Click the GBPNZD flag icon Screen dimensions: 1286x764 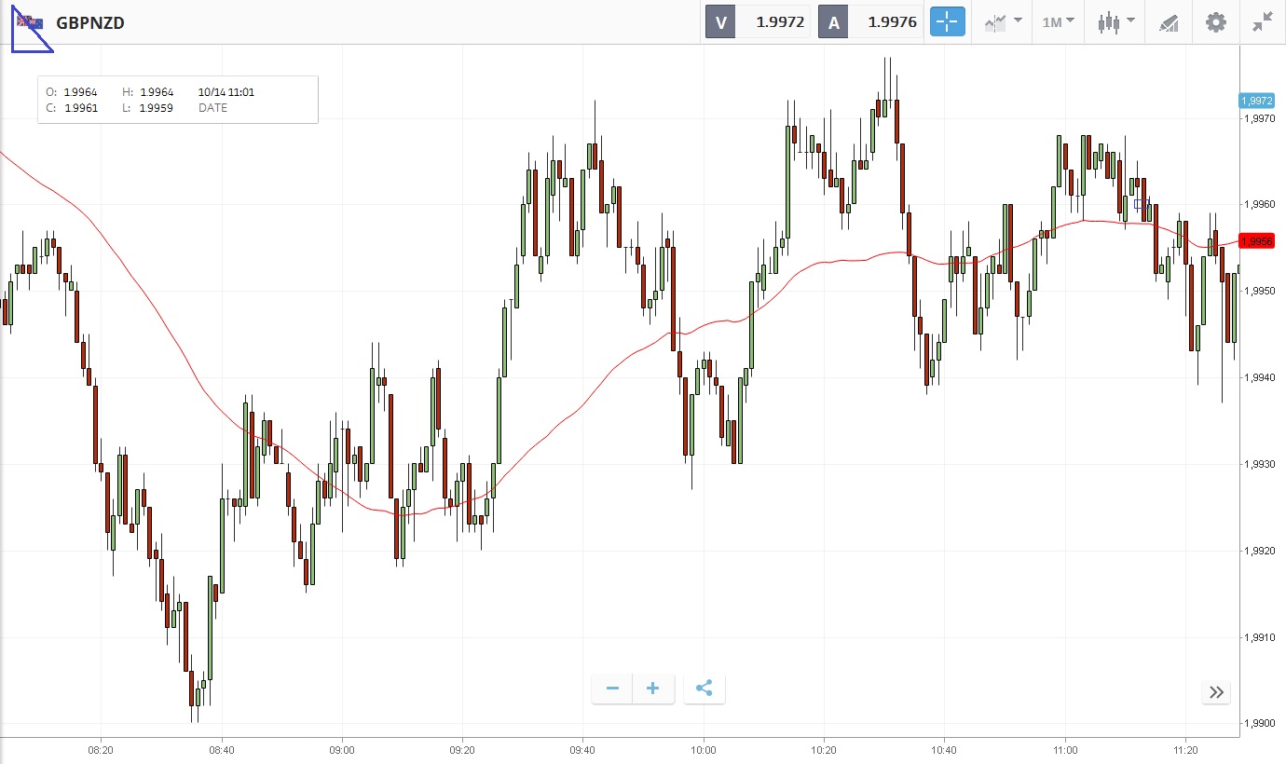[29, 22]
